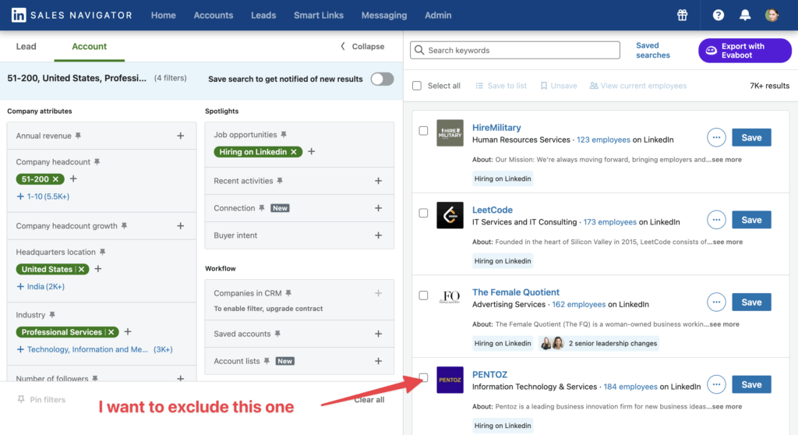The height and width of the screenshot is (435, 798).
Task: Open the notifications bell
Action: (x=744, y=16)
